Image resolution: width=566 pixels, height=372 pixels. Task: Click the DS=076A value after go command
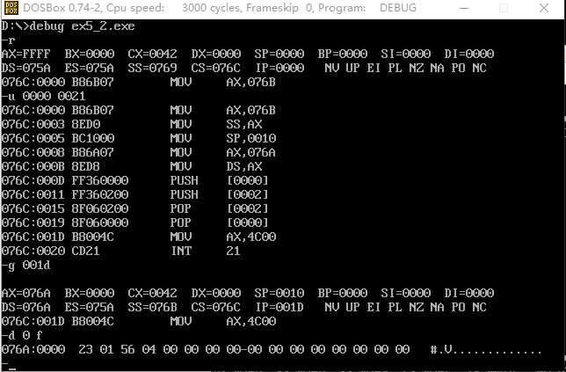pyautogui.click(x=25, y=307)
